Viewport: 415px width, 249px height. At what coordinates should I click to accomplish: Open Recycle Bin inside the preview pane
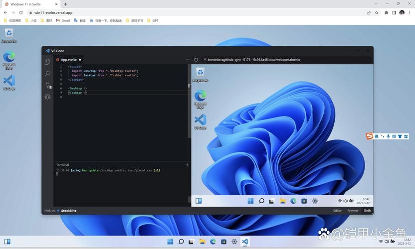(x=201, y=75)
